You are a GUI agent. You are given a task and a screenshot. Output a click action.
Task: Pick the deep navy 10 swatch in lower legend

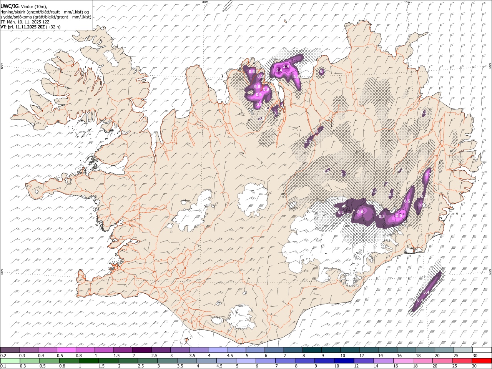pyautogui.click(x=344, y=361)
